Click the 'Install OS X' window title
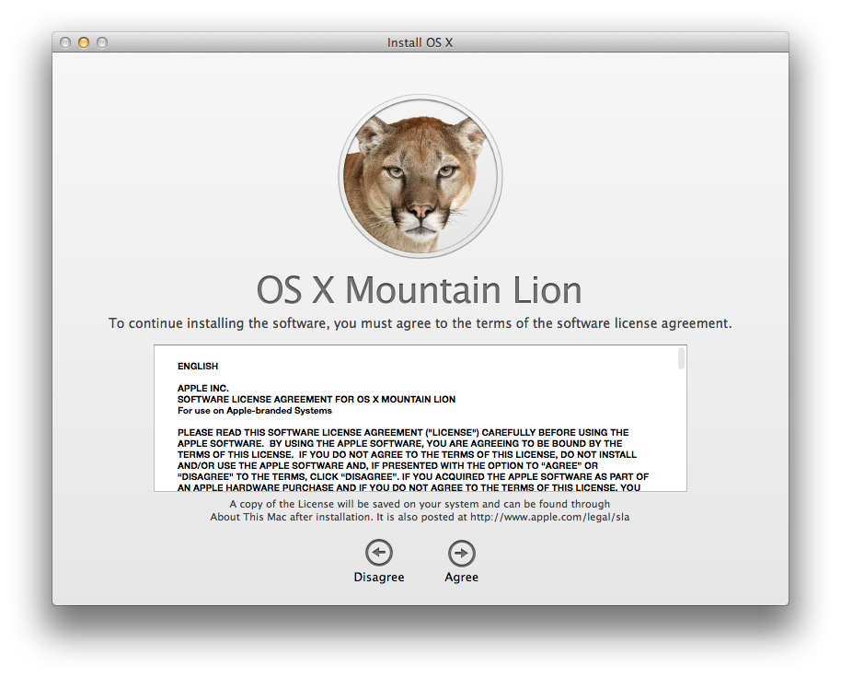The width and height of the screenshot is (841, 678). pos(420,42)
